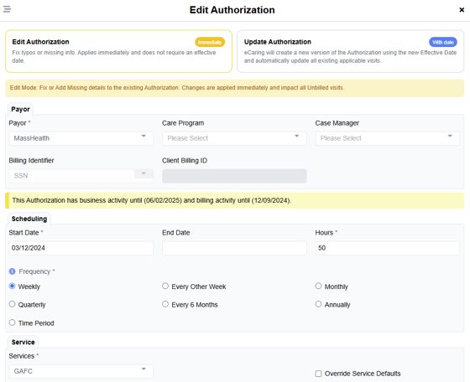Open the Billing Identifier SSN dropdown
This screenshot has height=382, width=470.
point(81,176)
